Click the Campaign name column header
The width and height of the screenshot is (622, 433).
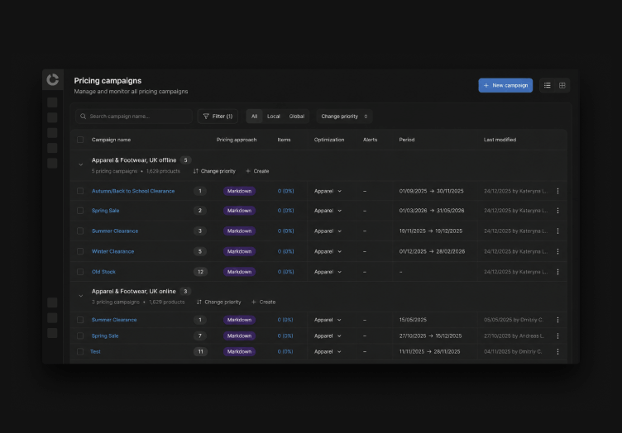point(111,140)
